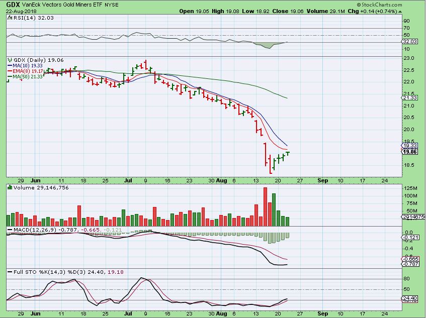This screenshot has height=318, width=426.
Task: Click the red EMA(8) legend marker
Action: 10,71
